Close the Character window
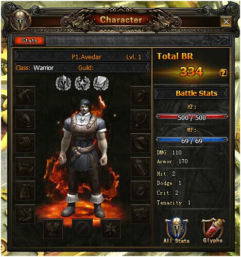241x257 pixels. click(226, 22)
